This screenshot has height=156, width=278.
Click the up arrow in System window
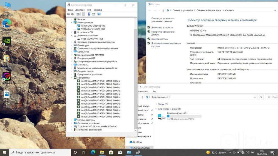[x=163, y=11]
